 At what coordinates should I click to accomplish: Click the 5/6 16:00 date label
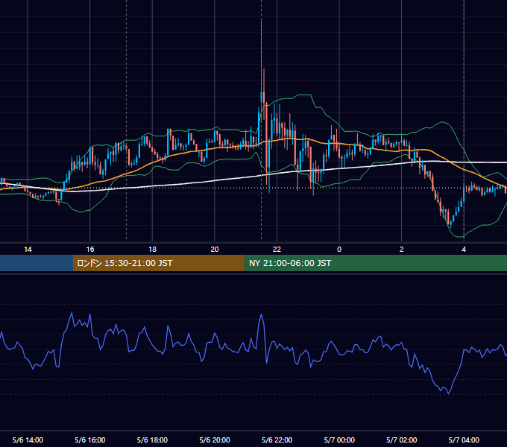pos(90,440)
